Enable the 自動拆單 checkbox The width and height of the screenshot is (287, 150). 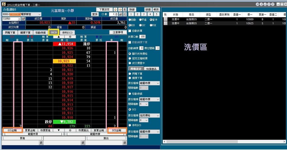pos(130,31)
